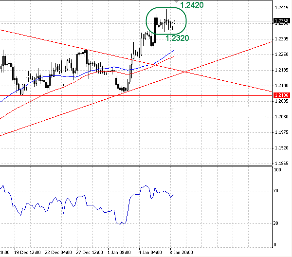Select the 1.2085 price axis label
Viewport: 292px width, 257px height.
coord(282,101)
